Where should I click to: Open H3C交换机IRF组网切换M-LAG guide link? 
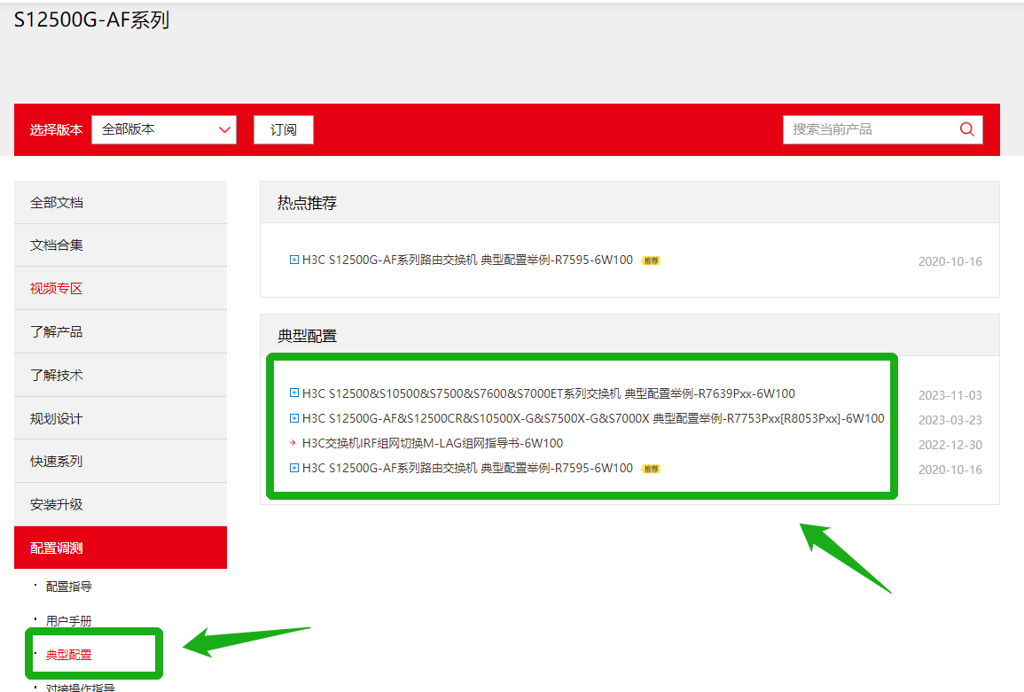coord(433,443)
